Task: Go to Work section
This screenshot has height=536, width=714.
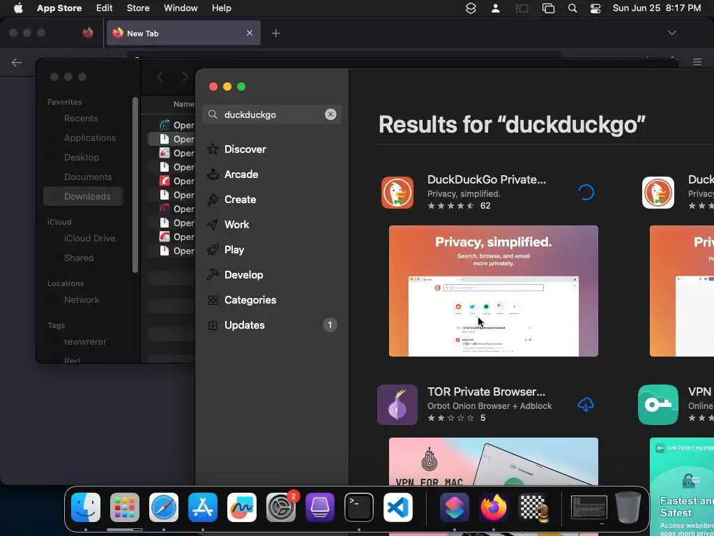Action: coord(273,224)
